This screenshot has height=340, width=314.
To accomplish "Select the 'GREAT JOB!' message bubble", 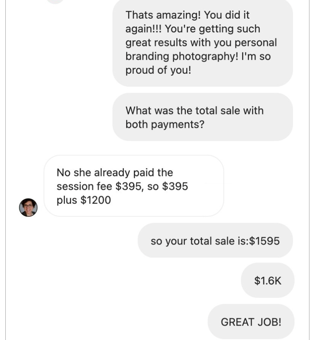I will 251,322.
